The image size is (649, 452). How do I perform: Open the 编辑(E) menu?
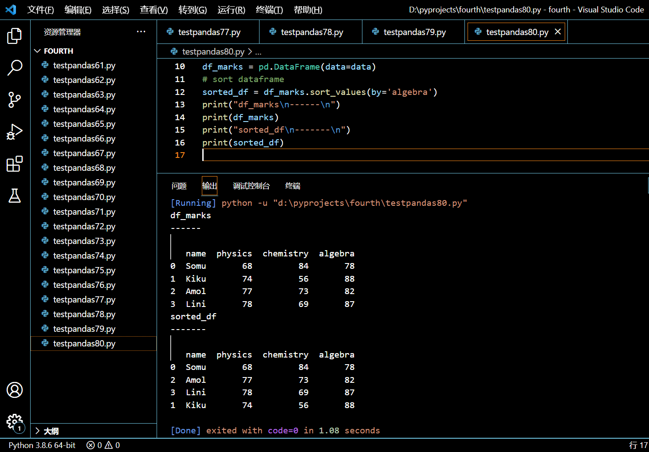[78, 10]
